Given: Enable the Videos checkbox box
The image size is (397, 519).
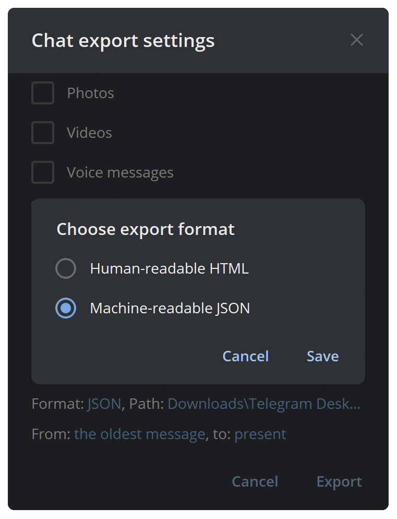Looking at the screenshot, I should (43, 133).
